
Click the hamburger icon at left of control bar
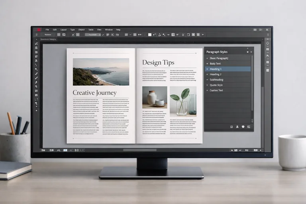[36, 35]
